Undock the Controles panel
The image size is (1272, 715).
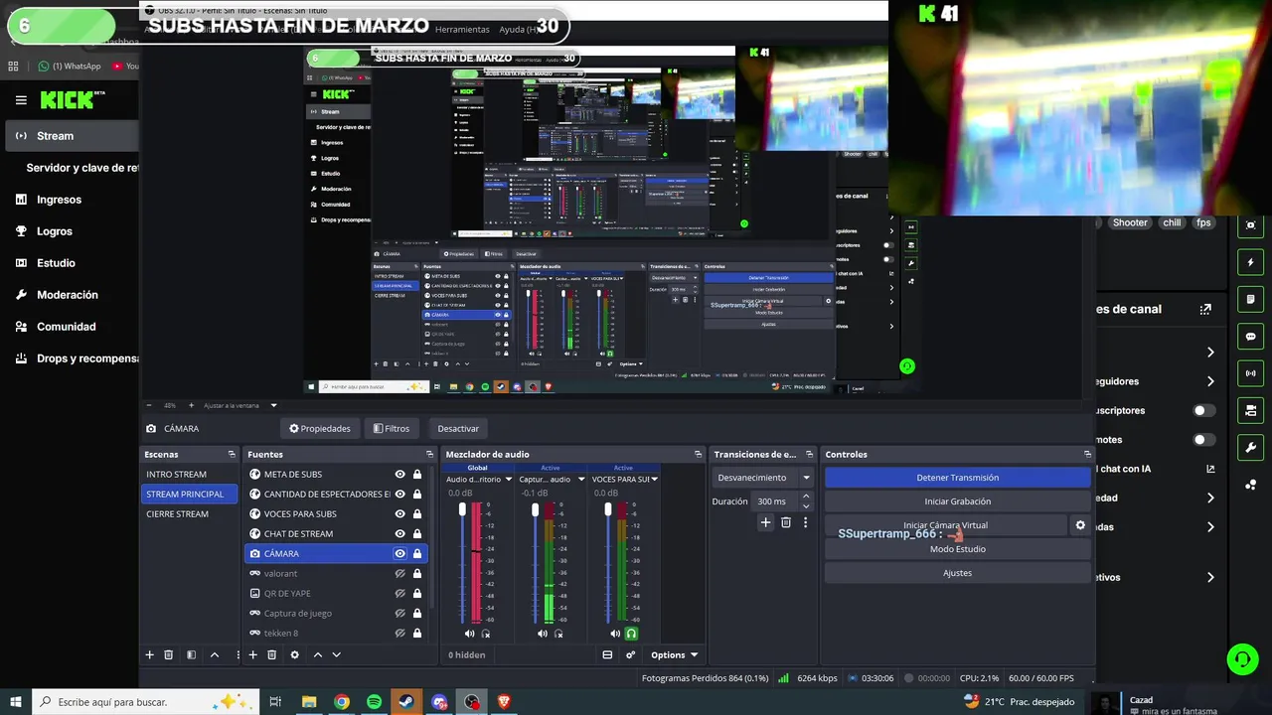click(1087, 454)
